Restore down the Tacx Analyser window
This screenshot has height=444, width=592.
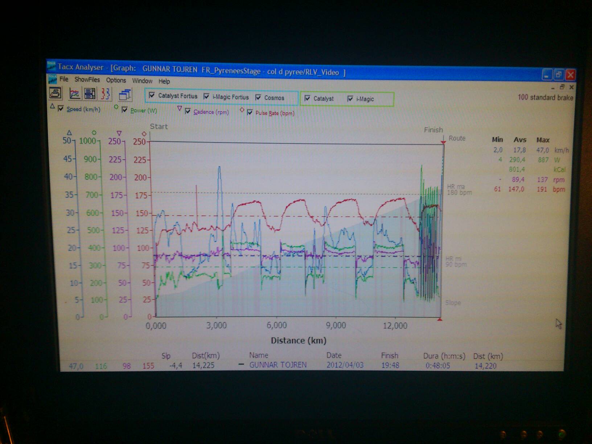tap(559, 75)
